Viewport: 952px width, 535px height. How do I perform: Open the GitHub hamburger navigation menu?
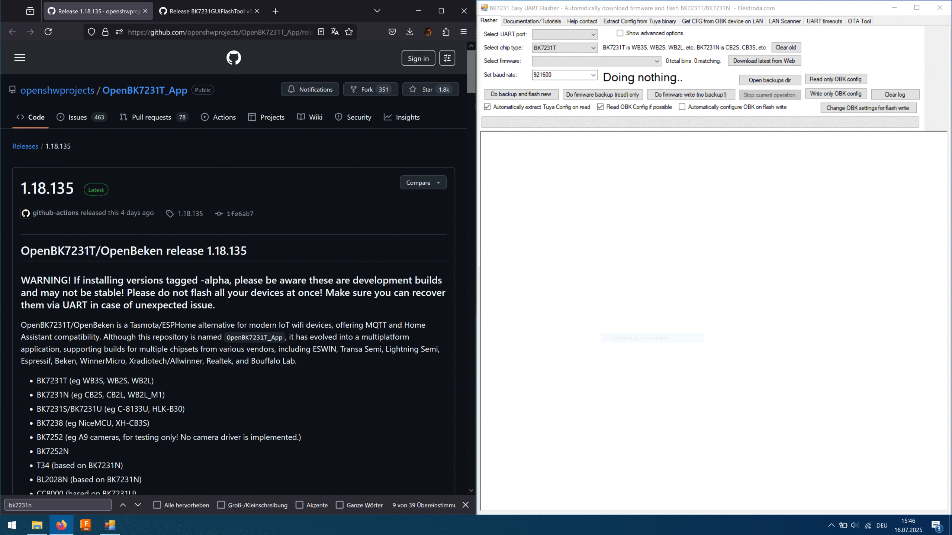pyautogui.click(x=20, y=58)
